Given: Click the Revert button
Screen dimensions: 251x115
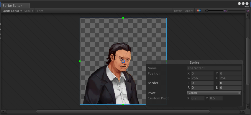Looking at the screenshot, I should point(178,11).
